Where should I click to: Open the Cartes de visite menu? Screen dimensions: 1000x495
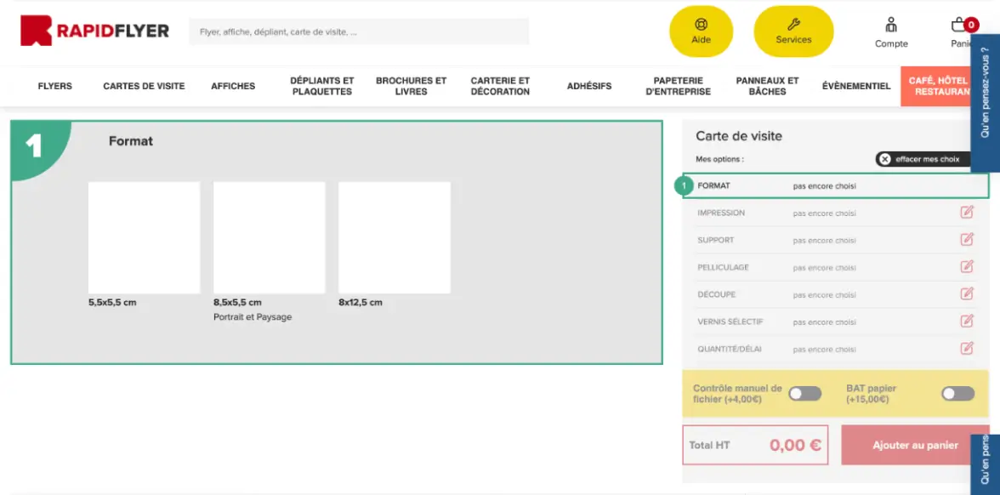click(145, 86)
